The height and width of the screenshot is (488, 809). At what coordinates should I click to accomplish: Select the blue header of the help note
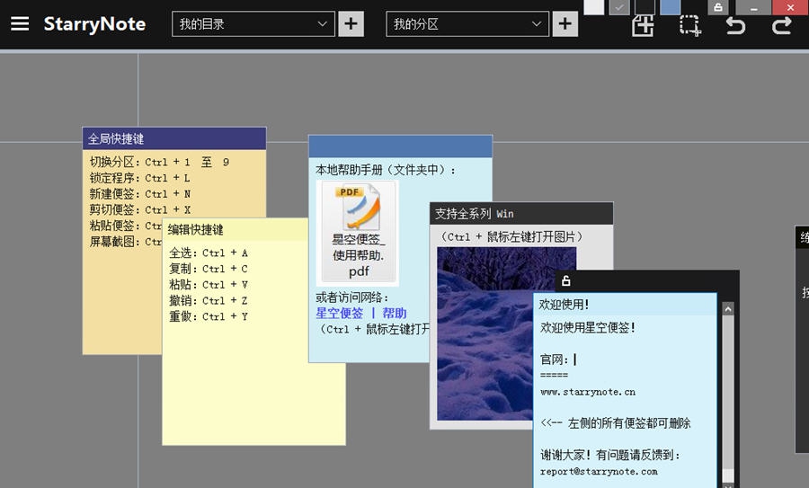point(400,146)
